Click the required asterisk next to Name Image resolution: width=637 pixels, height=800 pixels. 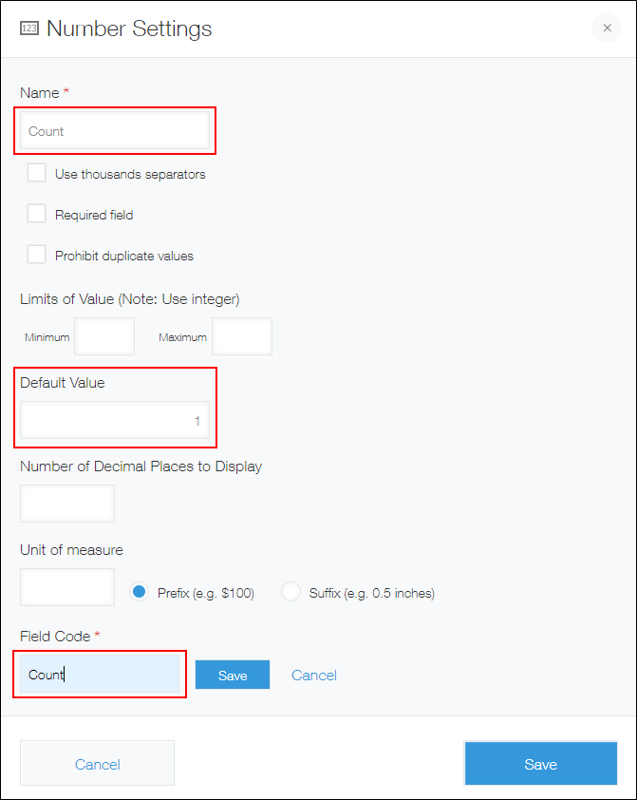coord(68,91)
